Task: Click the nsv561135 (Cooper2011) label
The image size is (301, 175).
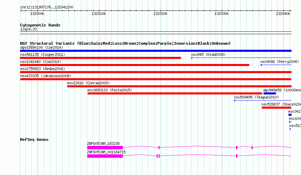Action: 43,54
